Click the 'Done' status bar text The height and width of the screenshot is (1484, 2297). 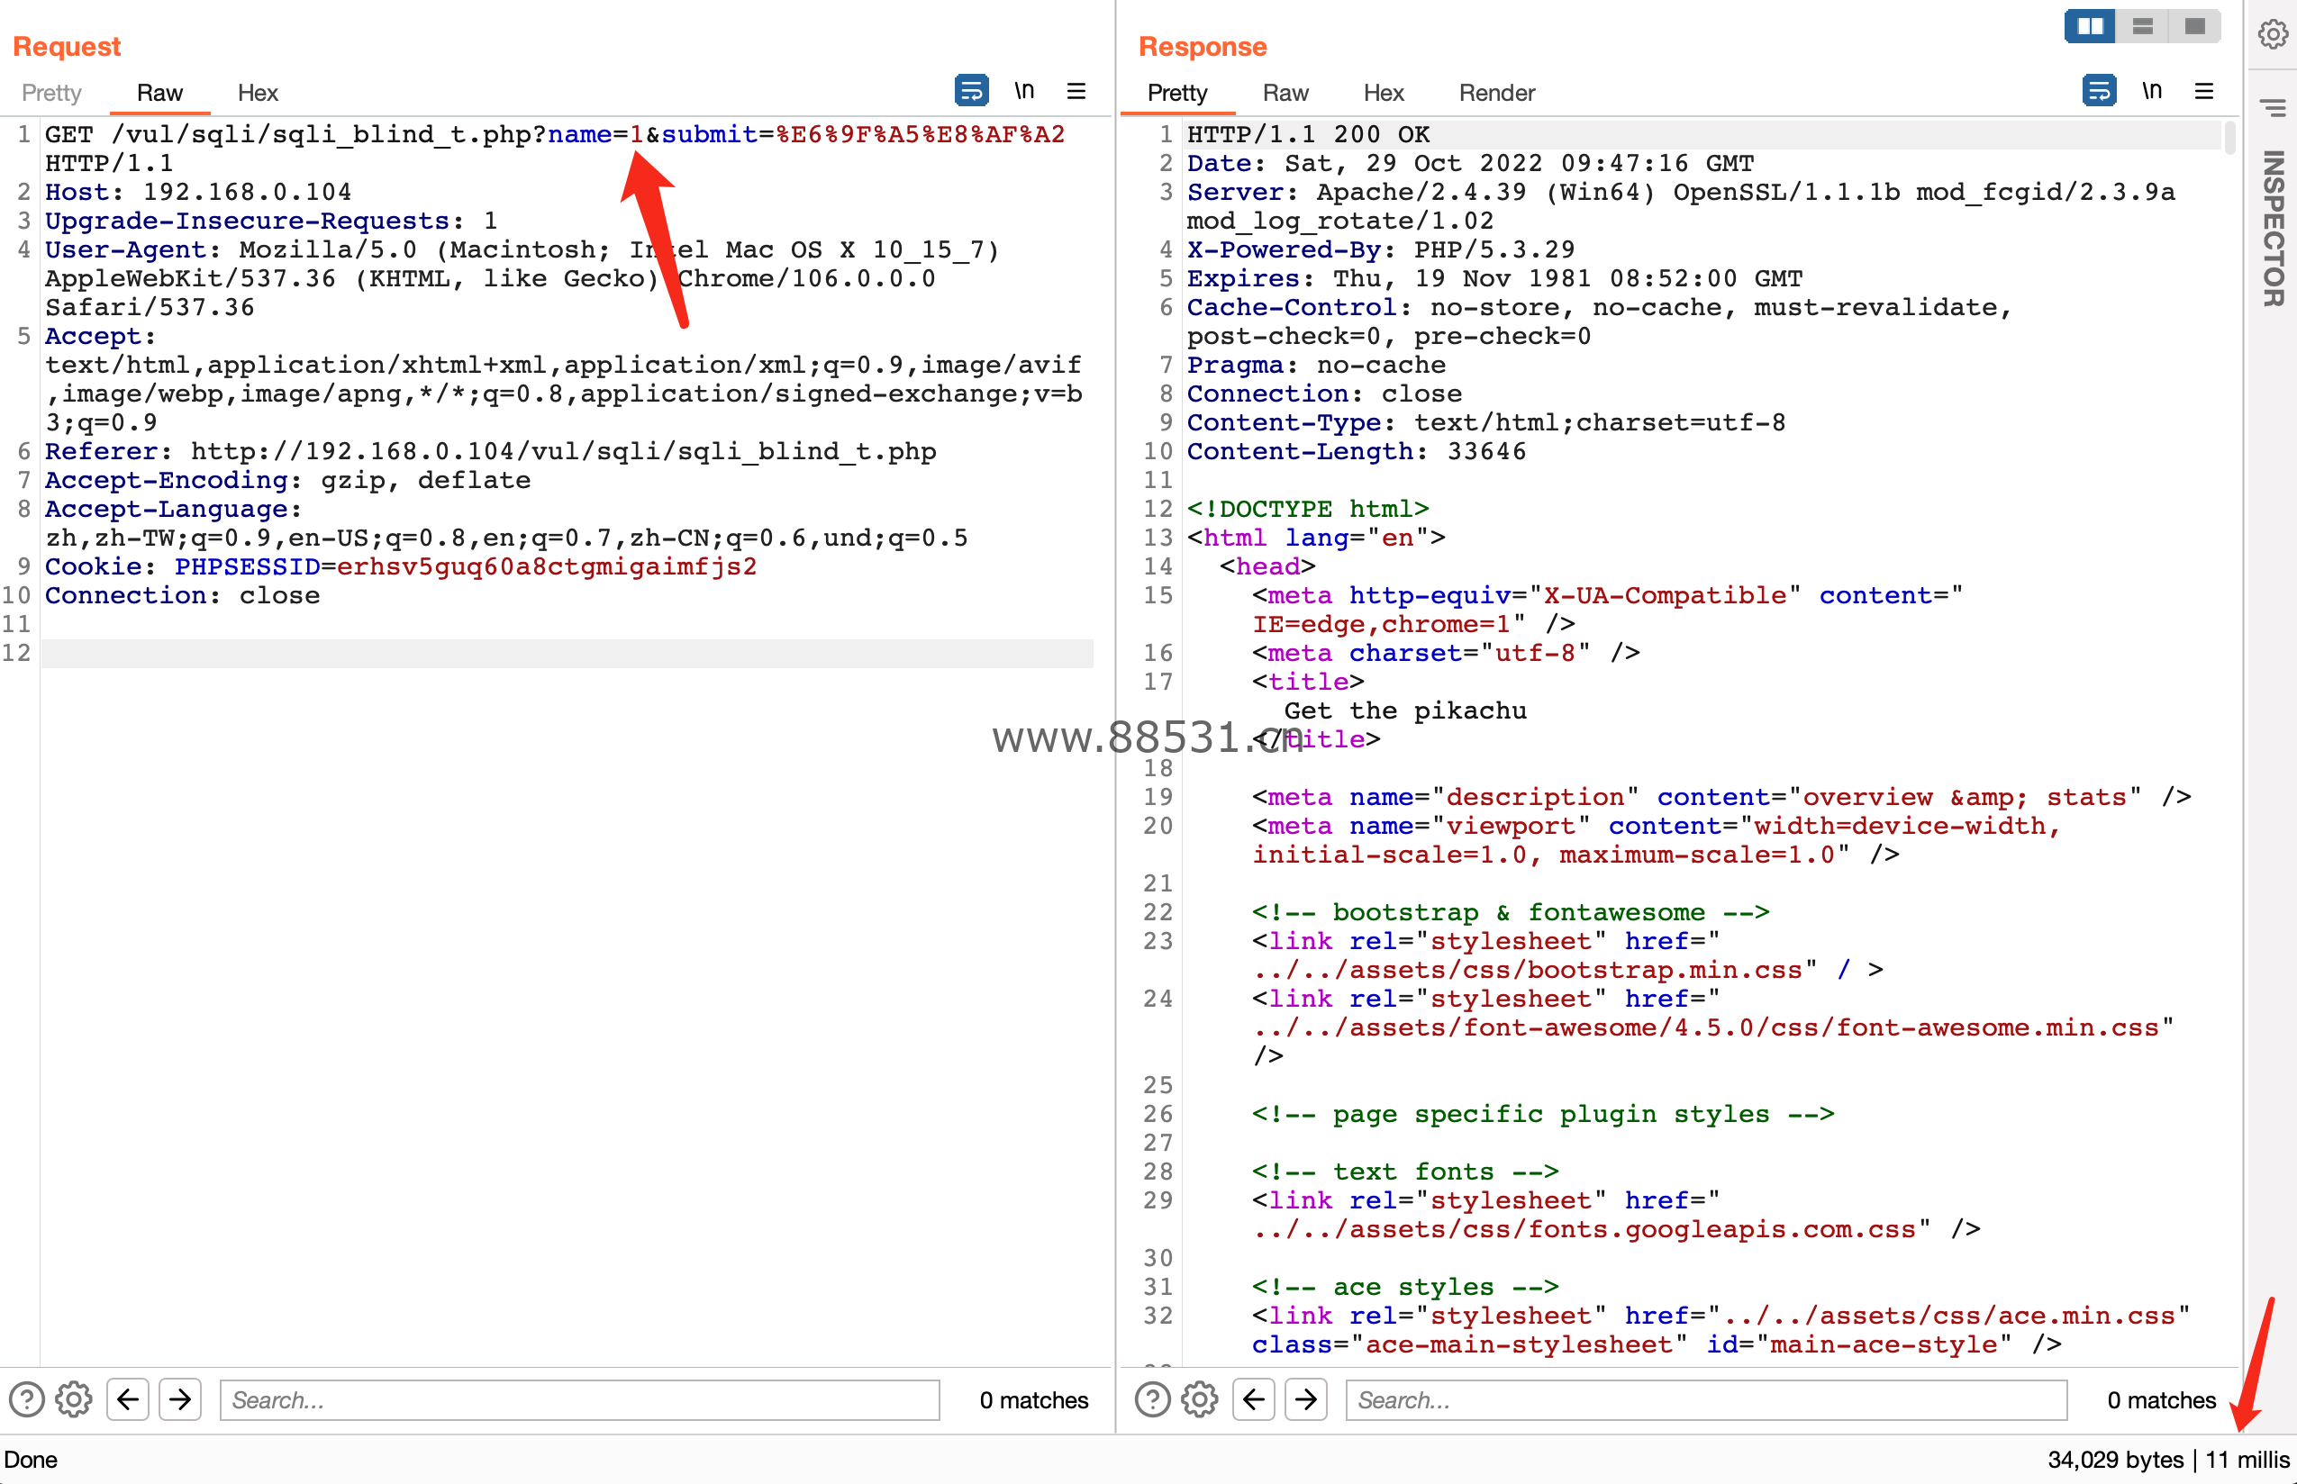pyautogui.click(x=31, y=1460)
